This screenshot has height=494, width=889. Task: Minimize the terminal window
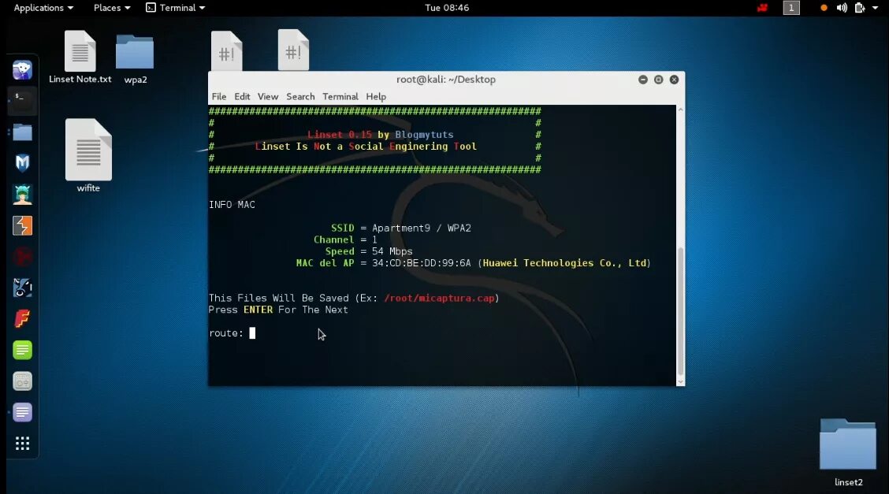(x=643, y=80)
